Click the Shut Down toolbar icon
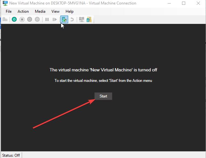This screenshot has width=206, height=158. coord(29,19)
